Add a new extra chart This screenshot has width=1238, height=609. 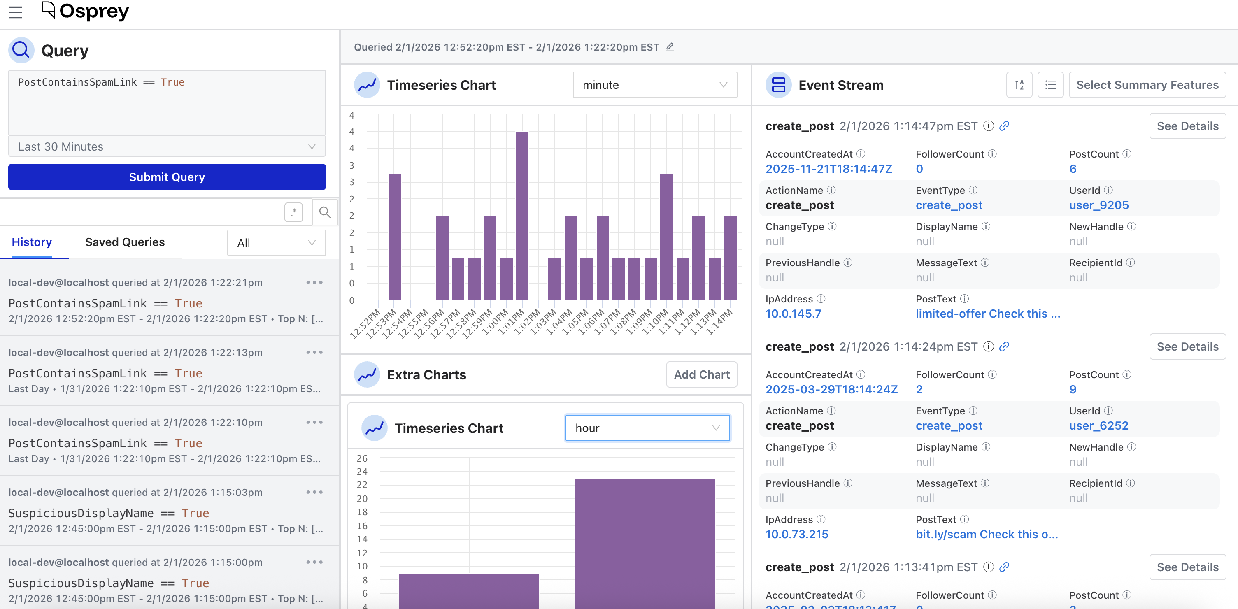coord(701,374)
